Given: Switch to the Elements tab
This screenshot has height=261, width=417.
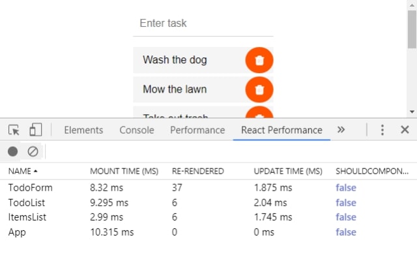Looking at the screenshot, I should click(x=83, y=130).
